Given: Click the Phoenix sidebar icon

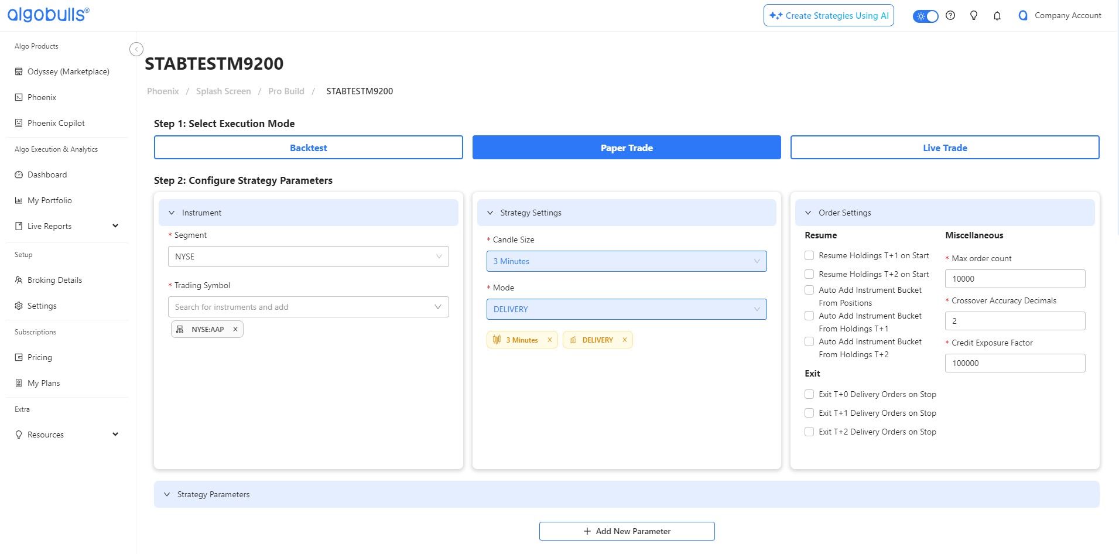Looking at the screenshot, I should 19,97.
